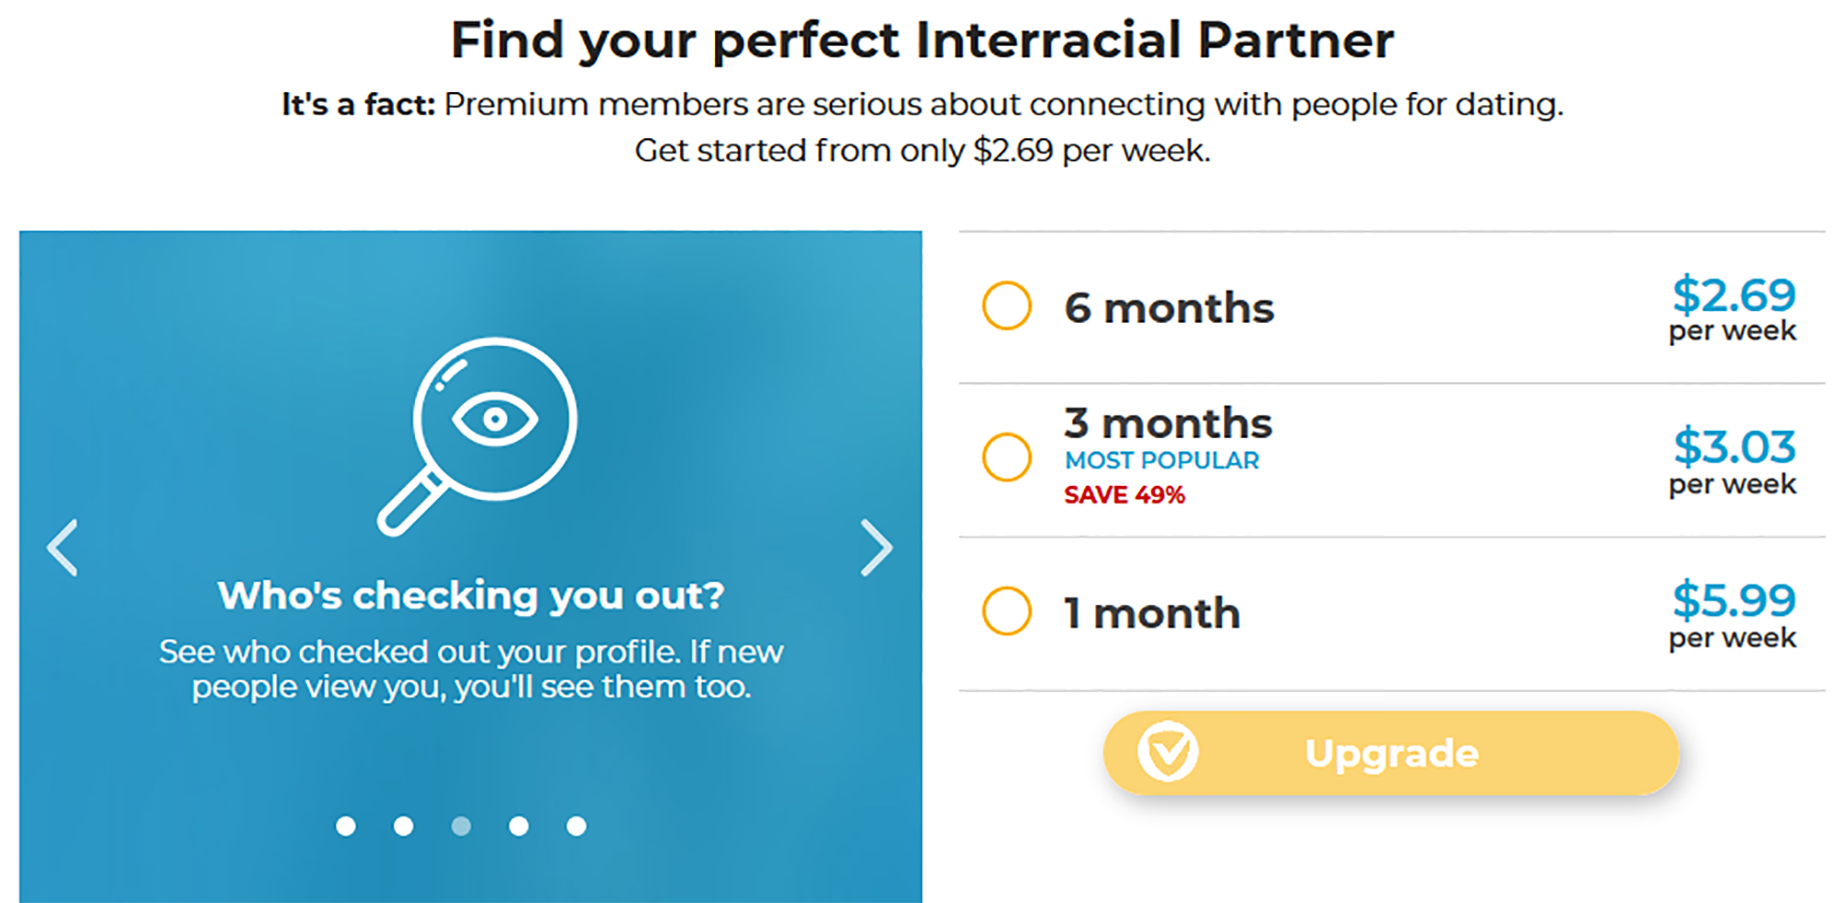Click the MOST POPULAR label
This screenshot has width=1845, height=903.
1161,460
